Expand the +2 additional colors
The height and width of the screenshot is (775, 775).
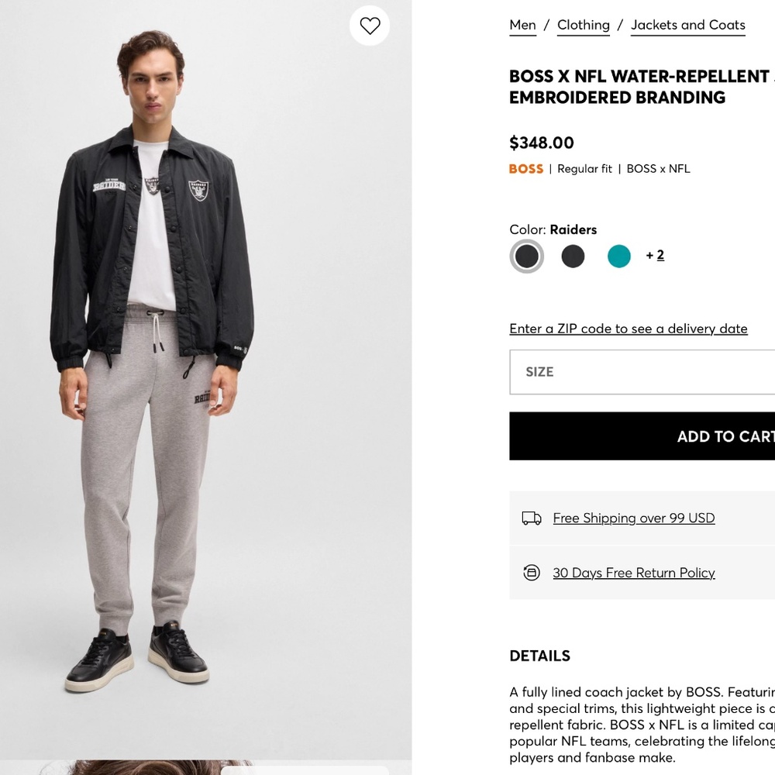655,255
